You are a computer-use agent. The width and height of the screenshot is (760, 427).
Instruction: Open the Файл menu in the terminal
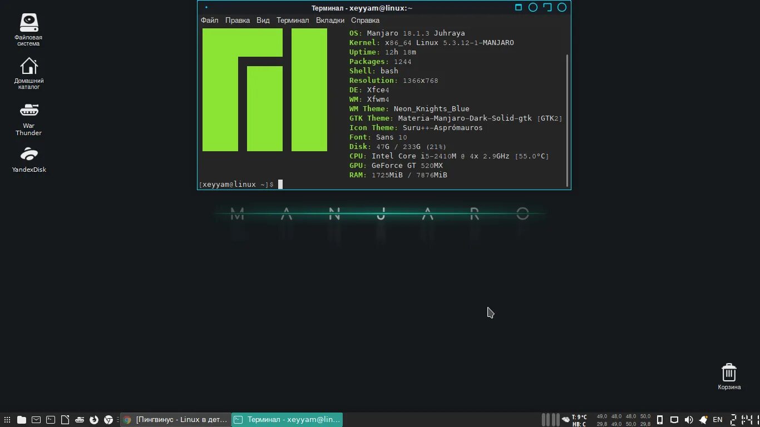tap(210, 20)
